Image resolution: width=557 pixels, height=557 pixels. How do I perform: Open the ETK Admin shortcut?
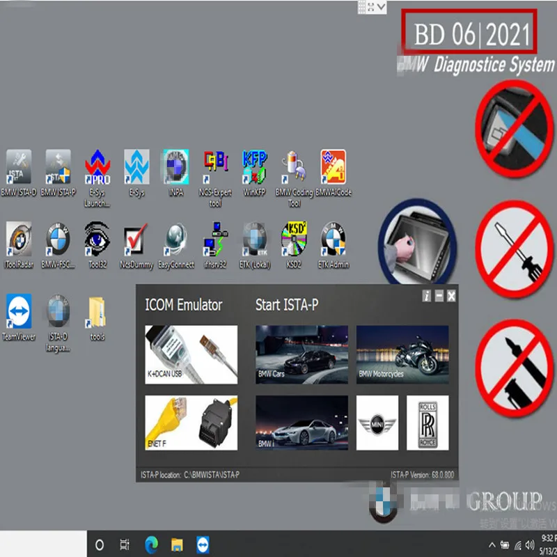click(334, 245)
